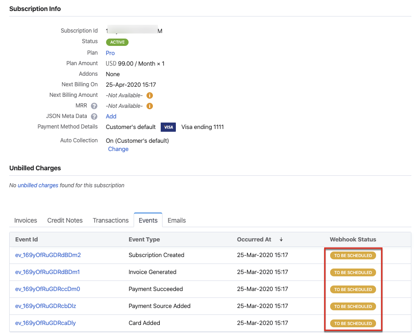Click the orange info icon in MRR row
416x336 pixels.
tap(149, 106)
